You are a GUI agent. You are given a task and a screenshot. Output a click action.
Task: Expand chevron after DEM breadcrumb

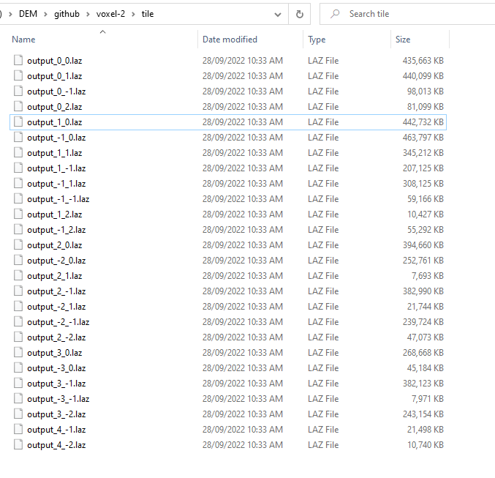click(46, 14)
